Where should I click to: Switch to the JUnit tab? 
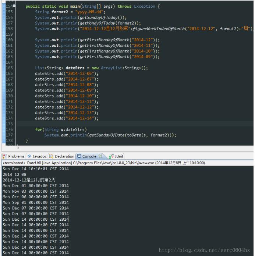116,156
